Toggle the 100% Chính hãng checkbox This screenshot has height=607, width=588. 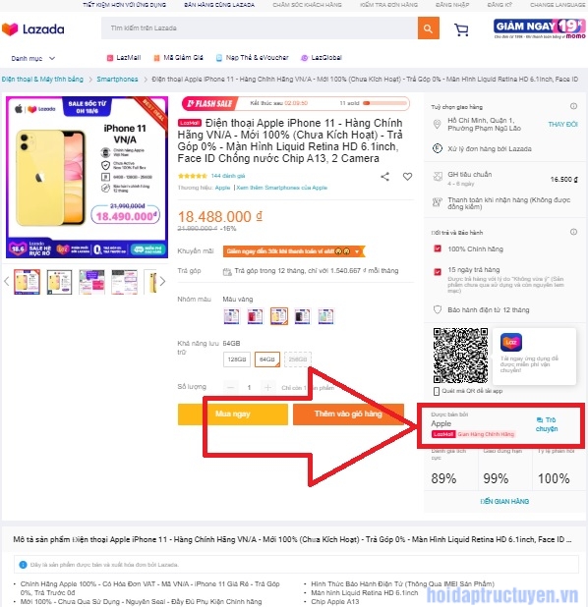(438, 248)
